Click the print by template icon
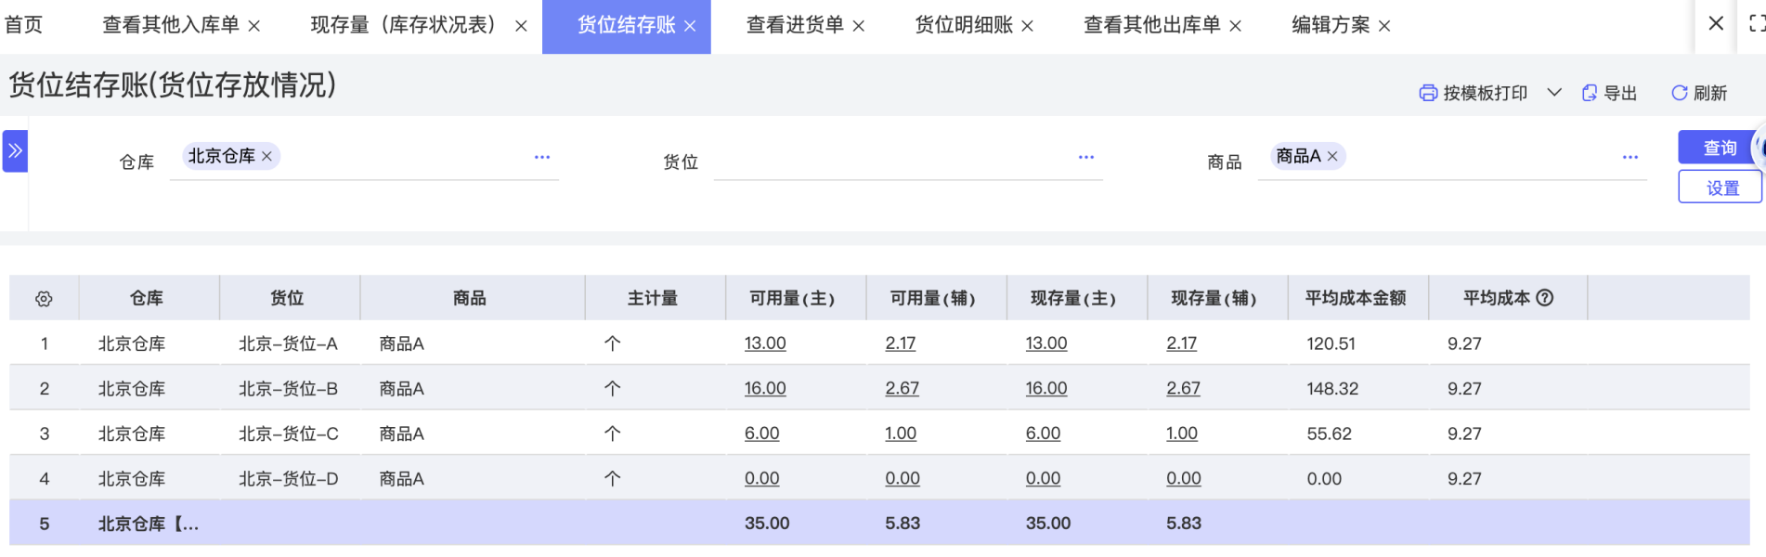This screenshot has width=1766, height=557. click(x=1428, y=93)
